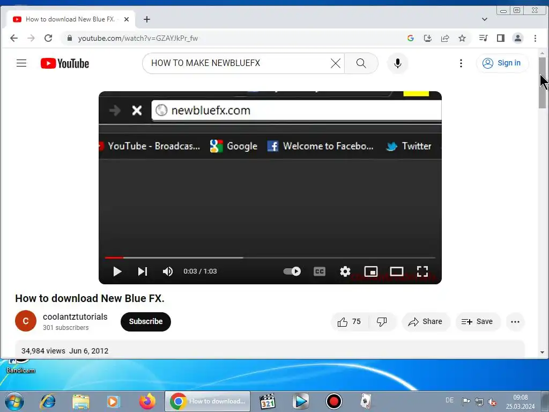Enter full screen mode
Image resolution: width=549 pixels, height=412 pixels.
(x=422, y=271)
